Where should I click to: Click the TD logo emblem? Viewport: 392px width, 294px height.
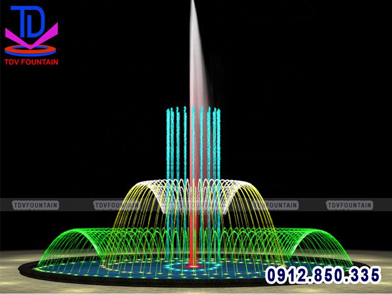pyautogui.click(x=31, y=31)
